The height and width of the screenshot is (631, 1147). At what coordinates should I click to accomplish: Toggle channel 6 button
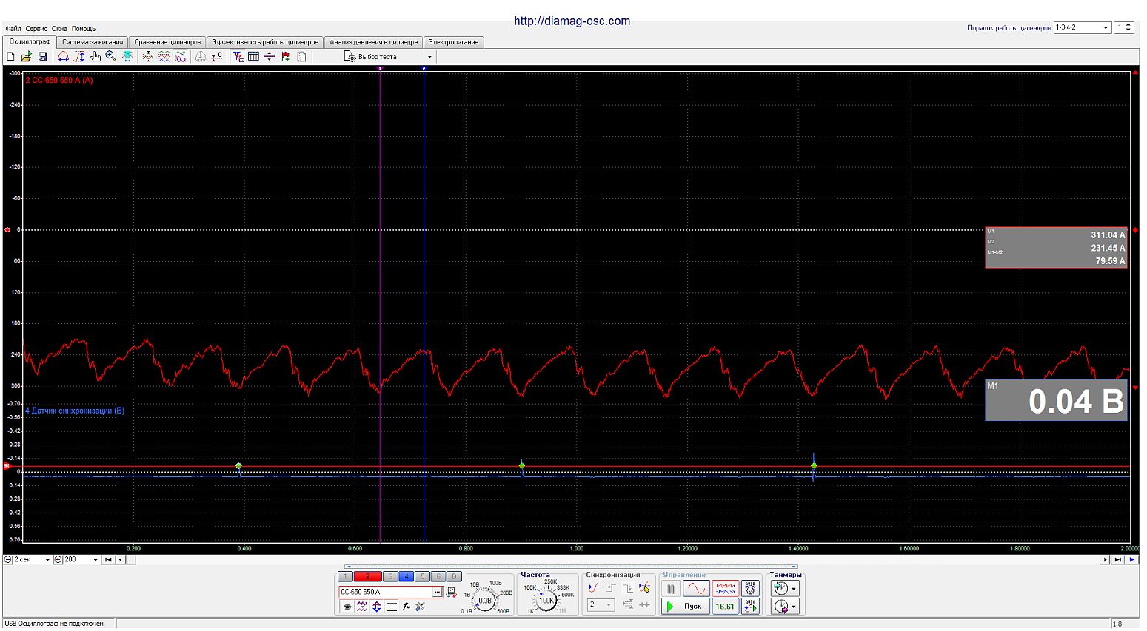pos(438,576)
